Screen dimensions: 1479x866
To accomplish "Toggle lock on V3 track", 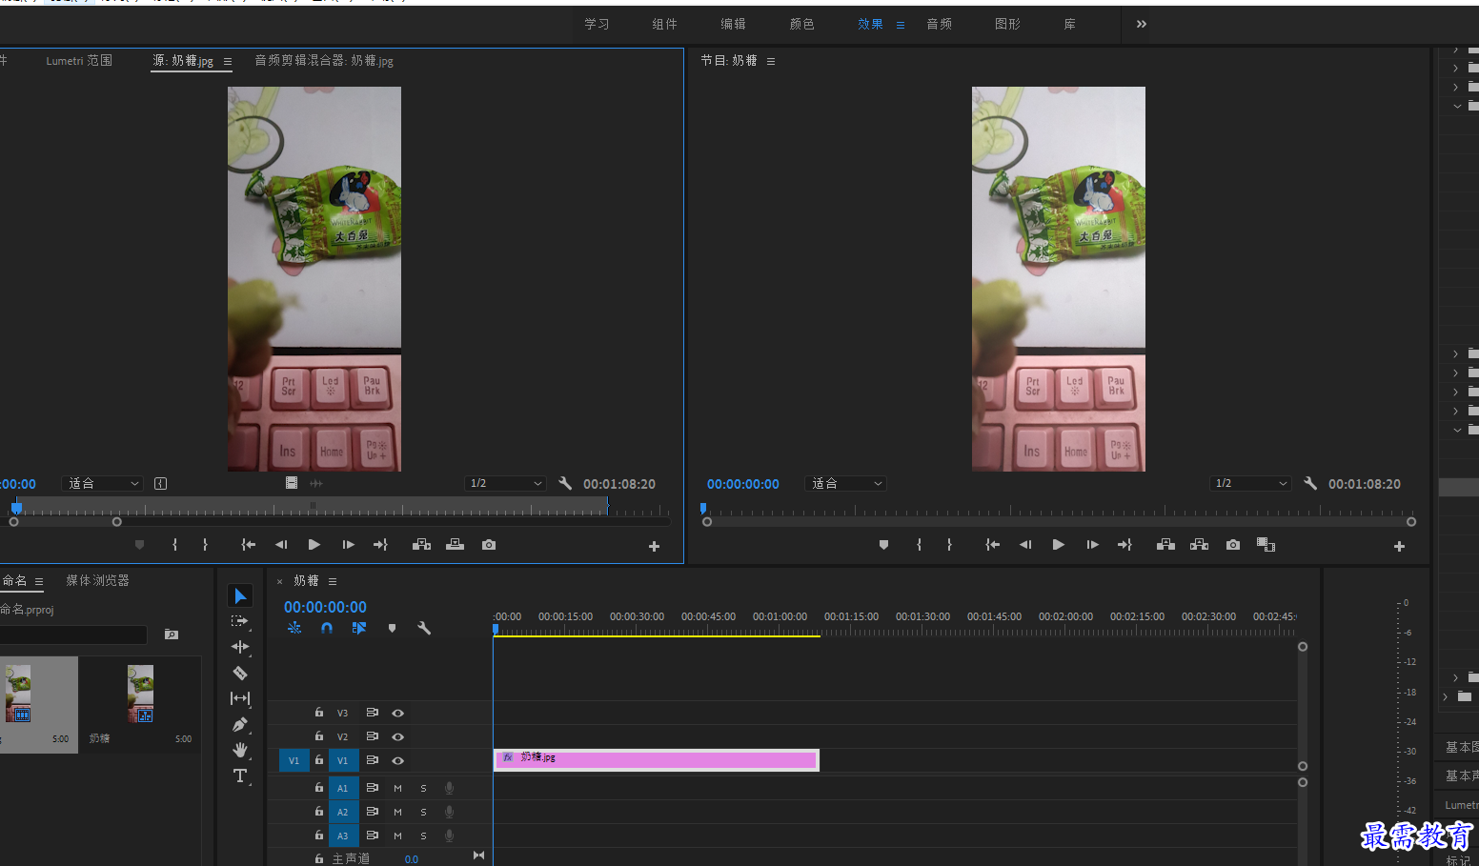I will click(319, 712).
